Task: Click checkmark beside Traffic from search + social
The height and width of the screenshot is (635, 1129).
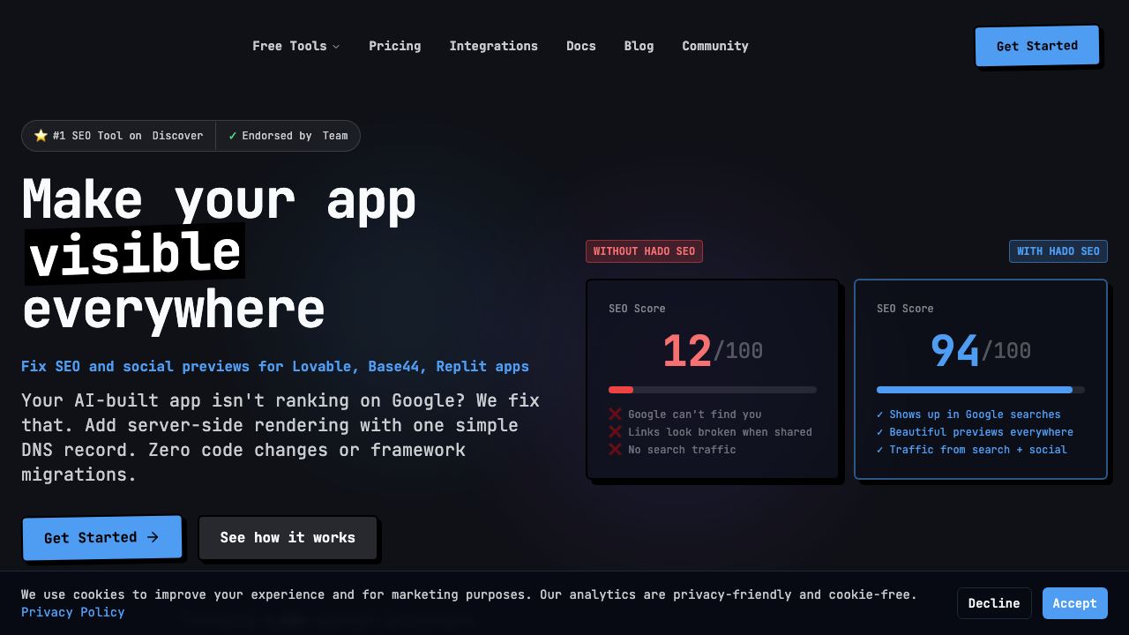Action: (880, 450)
